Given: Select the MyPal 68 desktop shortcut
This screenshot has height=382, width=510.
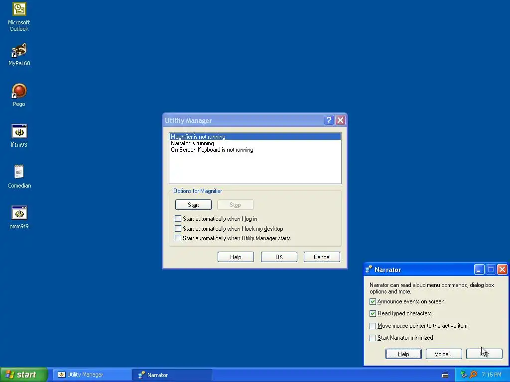Looking at the screenshot, I should coord(19,54).
